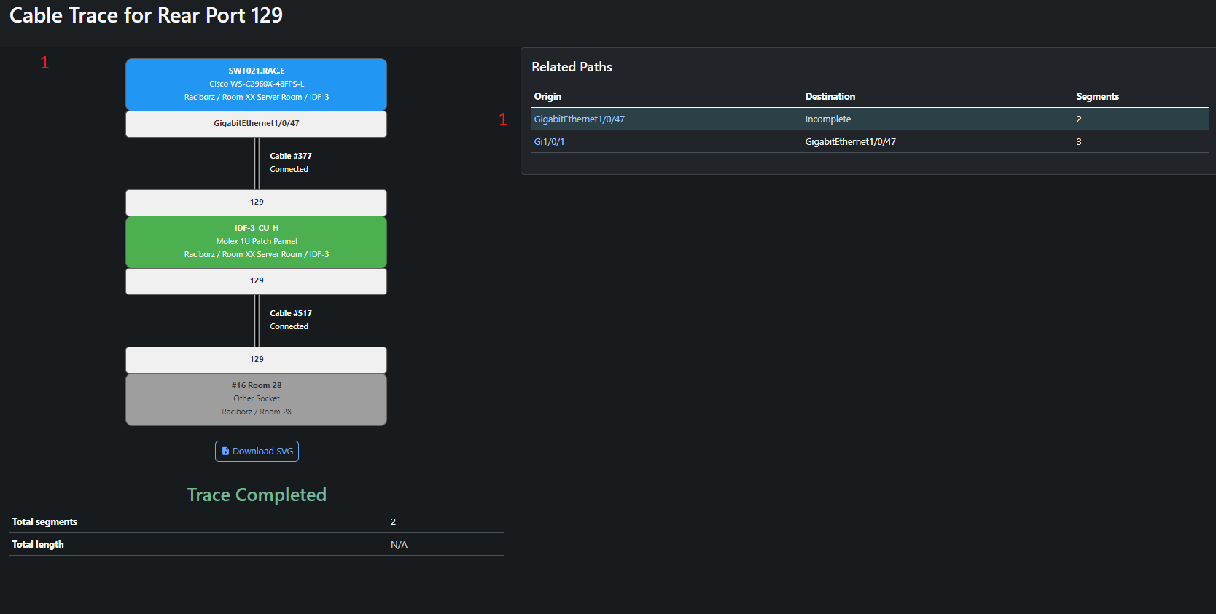Image resolution: width=1216 pixels, height=614 pixels.
Task: Click the N/A total length value
Action: pos(399,545)
